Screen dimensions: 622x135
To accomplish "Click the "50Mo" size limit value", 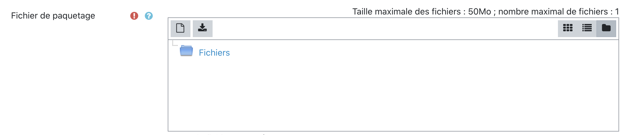I will coord(479,12).
